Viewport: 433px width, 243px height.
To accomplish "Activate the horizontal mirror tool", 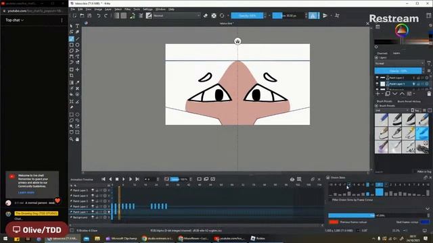I will click(x=313, y=16).
